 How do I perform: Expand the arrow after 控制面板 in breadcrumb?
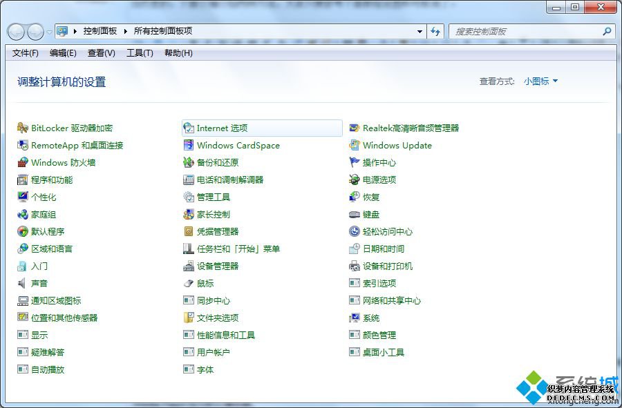point(125,31)
